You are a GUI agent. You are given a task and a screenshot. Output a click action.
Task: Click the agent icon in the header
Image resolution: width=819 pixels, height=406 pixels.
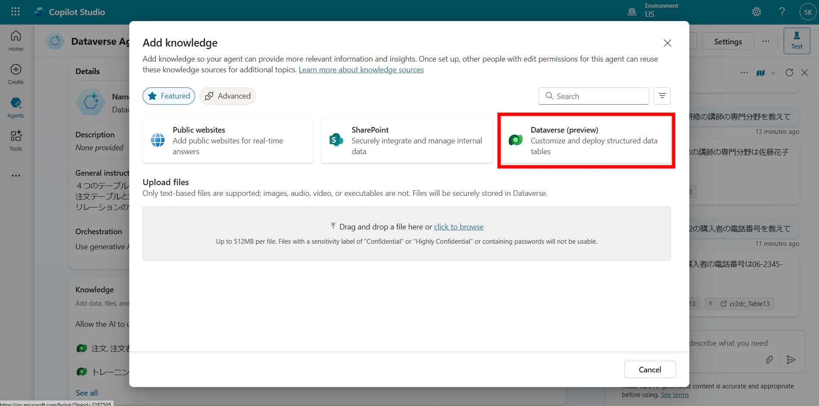click(x=56, y=41)
